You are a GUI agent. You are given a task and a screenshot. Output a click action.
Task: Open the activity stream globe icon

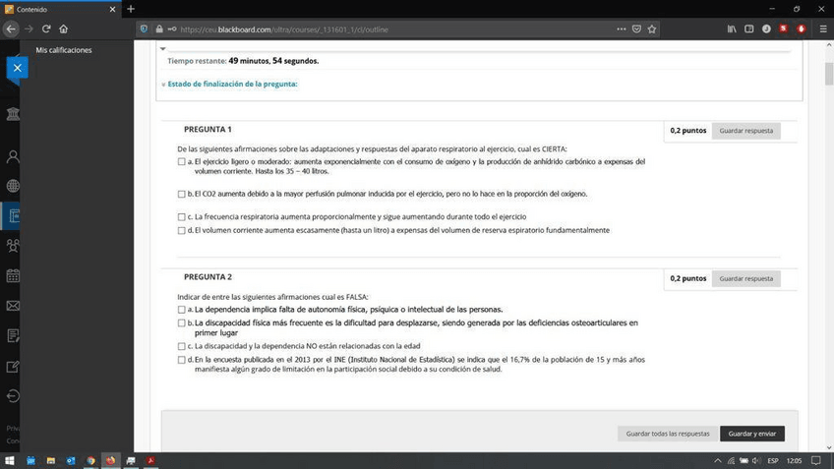click(x=13, y=186)
